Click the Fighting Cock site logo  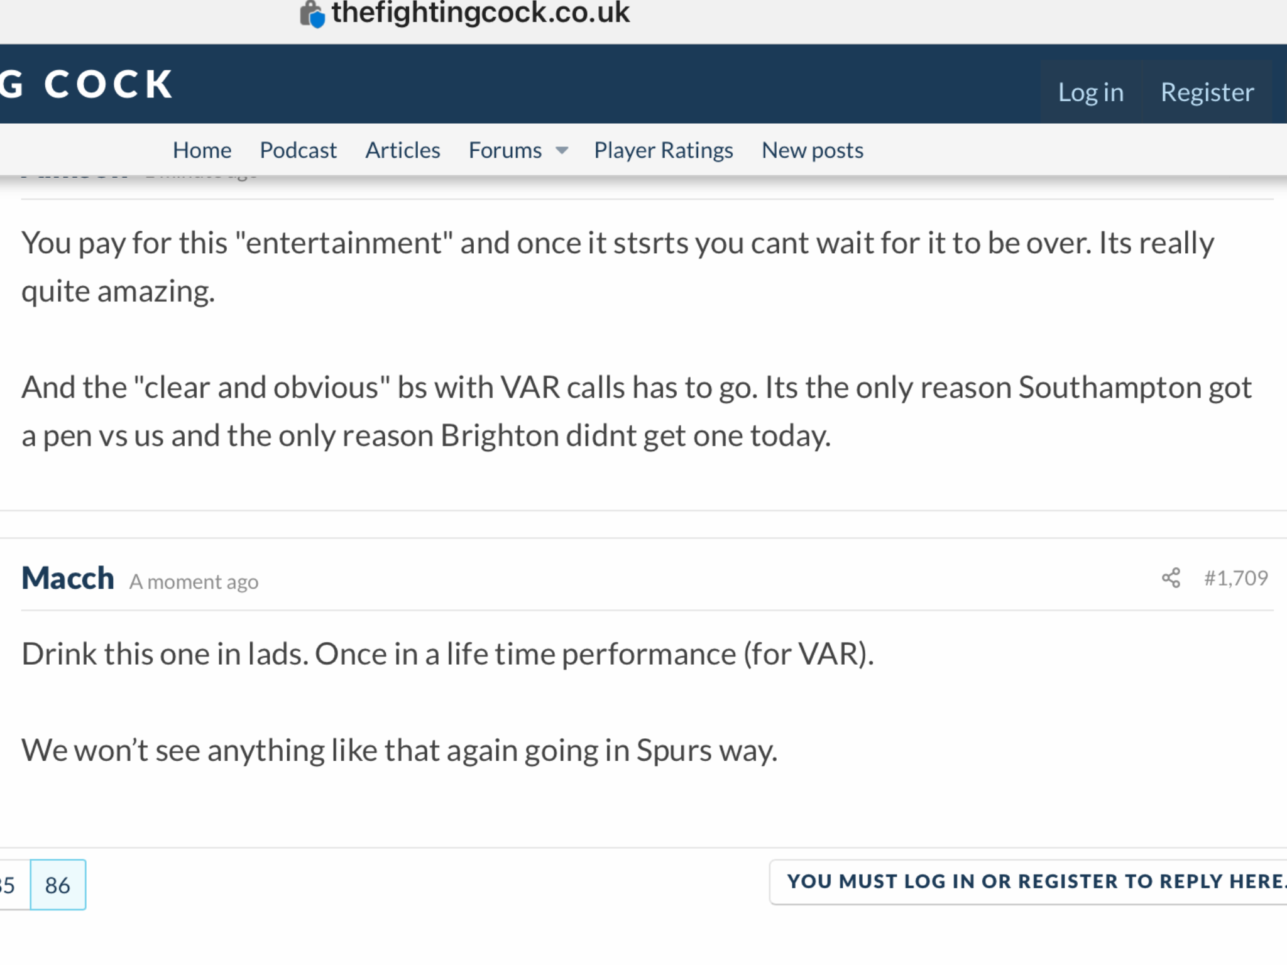pyautogui.click(x=87, y=84)
